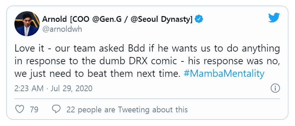The height and width of the screenshot is (126, 295).
Task: Like the tweet with the heart icon
Action: [20, 109]
